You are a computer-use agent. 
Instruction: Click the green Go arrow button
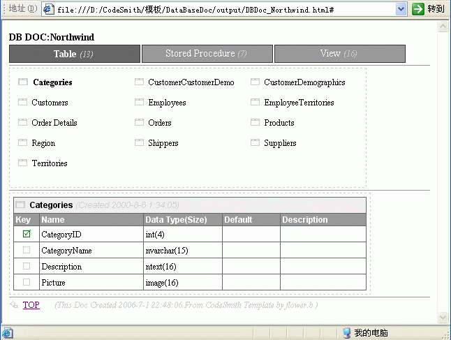click(418, 9)
